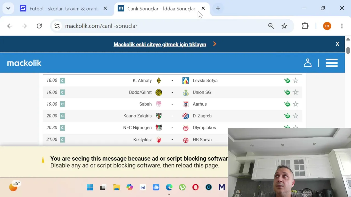Bookmark this page with the star icon
The width and height of the screenshot is (351, 197).
click(x=284, y=26)
